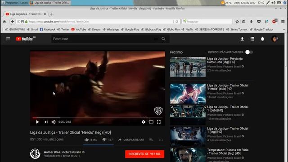Toggle Reprodução Automática autoplay switch
This screenshot has width=288, height=162.
249,52
